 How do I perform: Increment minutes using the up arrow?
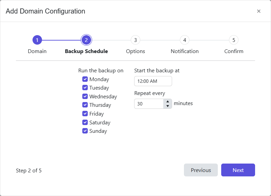click(168, 102)
